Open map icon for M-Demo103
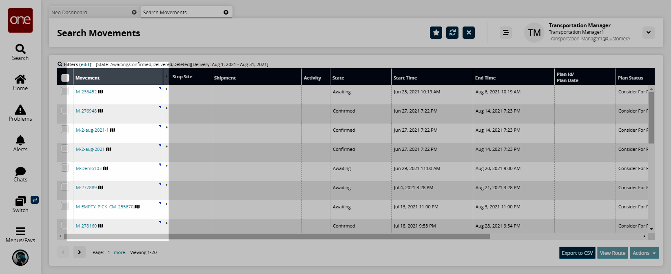The image size is (671, 274). (106, 168)
